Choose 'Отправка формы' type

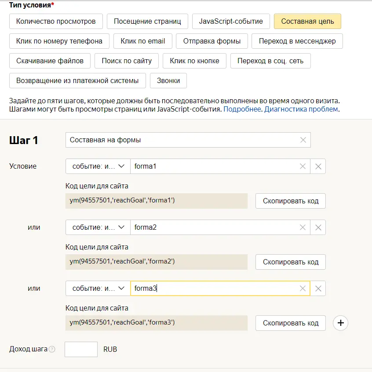pyautogui.click(x=212, y=41)
